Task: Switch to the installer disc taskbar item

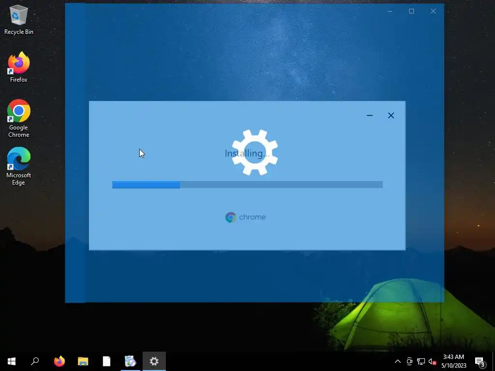Action: pyautogui.click(x=131, y=361)
